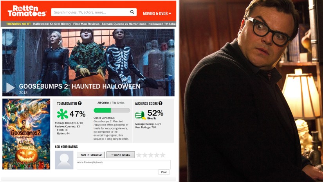The image size is (323, 182).
Task: Open the First Man Reviews link
Action: click(x=86, y=24)
